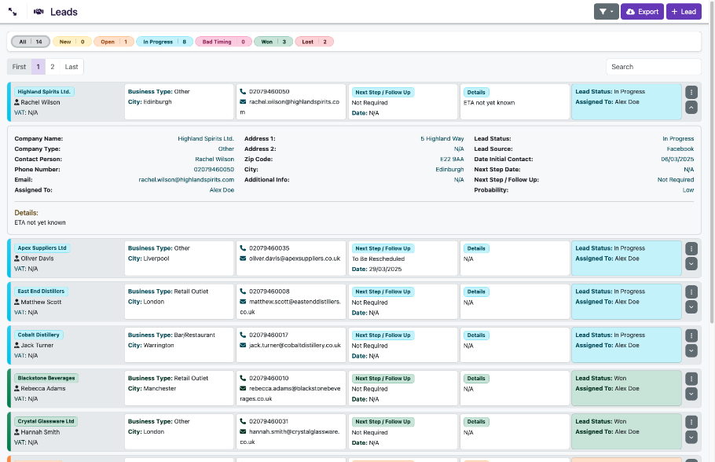Image resolution: width=715 pixels, height=462 pixels.
Task: Open the filter funnel dropdown
Action: (x=606, y=12)
